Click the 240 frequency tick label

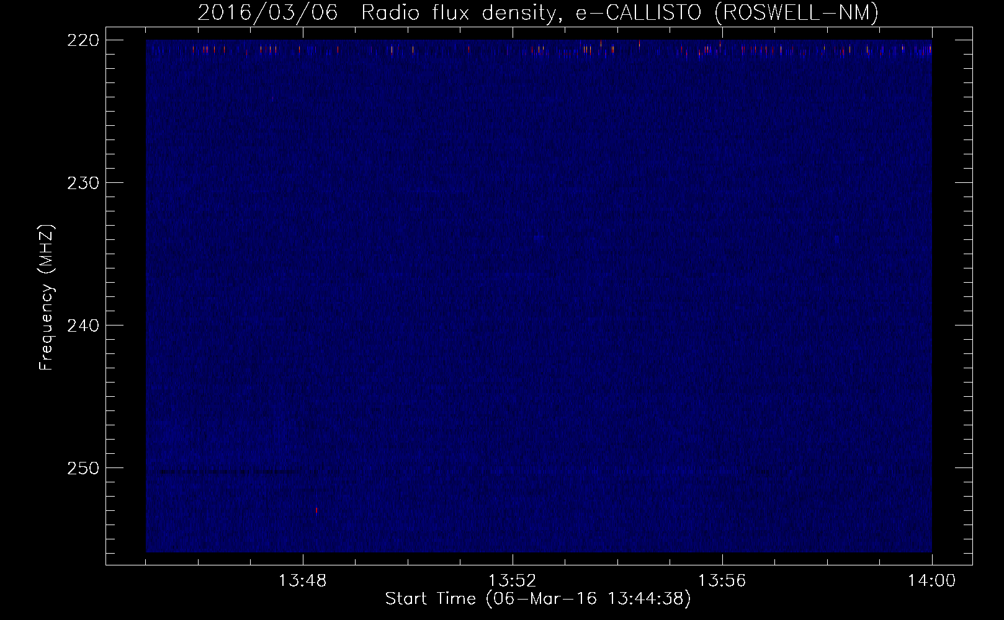click(83, 325)
